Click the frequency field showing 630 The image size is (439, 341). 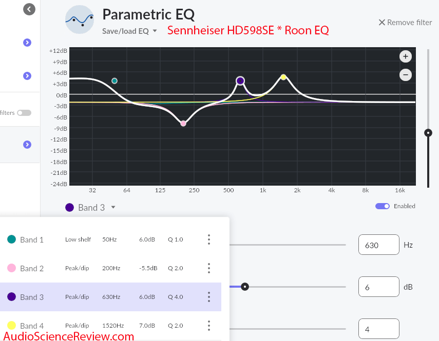(379, 245)
